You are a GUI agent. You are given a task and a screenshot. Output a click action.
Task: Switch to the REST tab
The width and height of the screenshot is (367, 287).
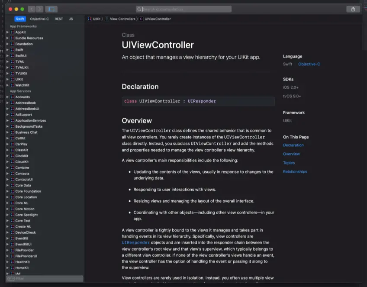click(59, 19)
